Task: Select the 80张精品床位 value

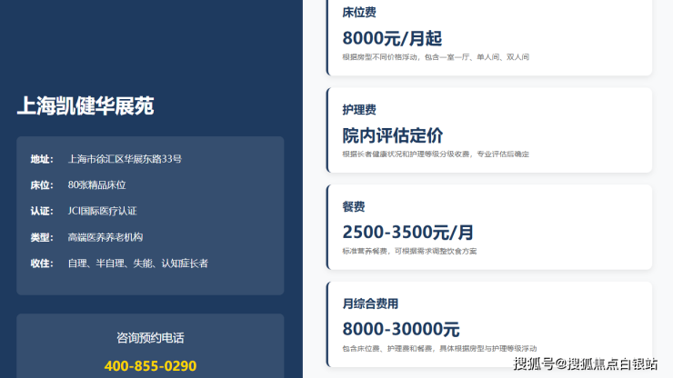Action: (97, 185)
